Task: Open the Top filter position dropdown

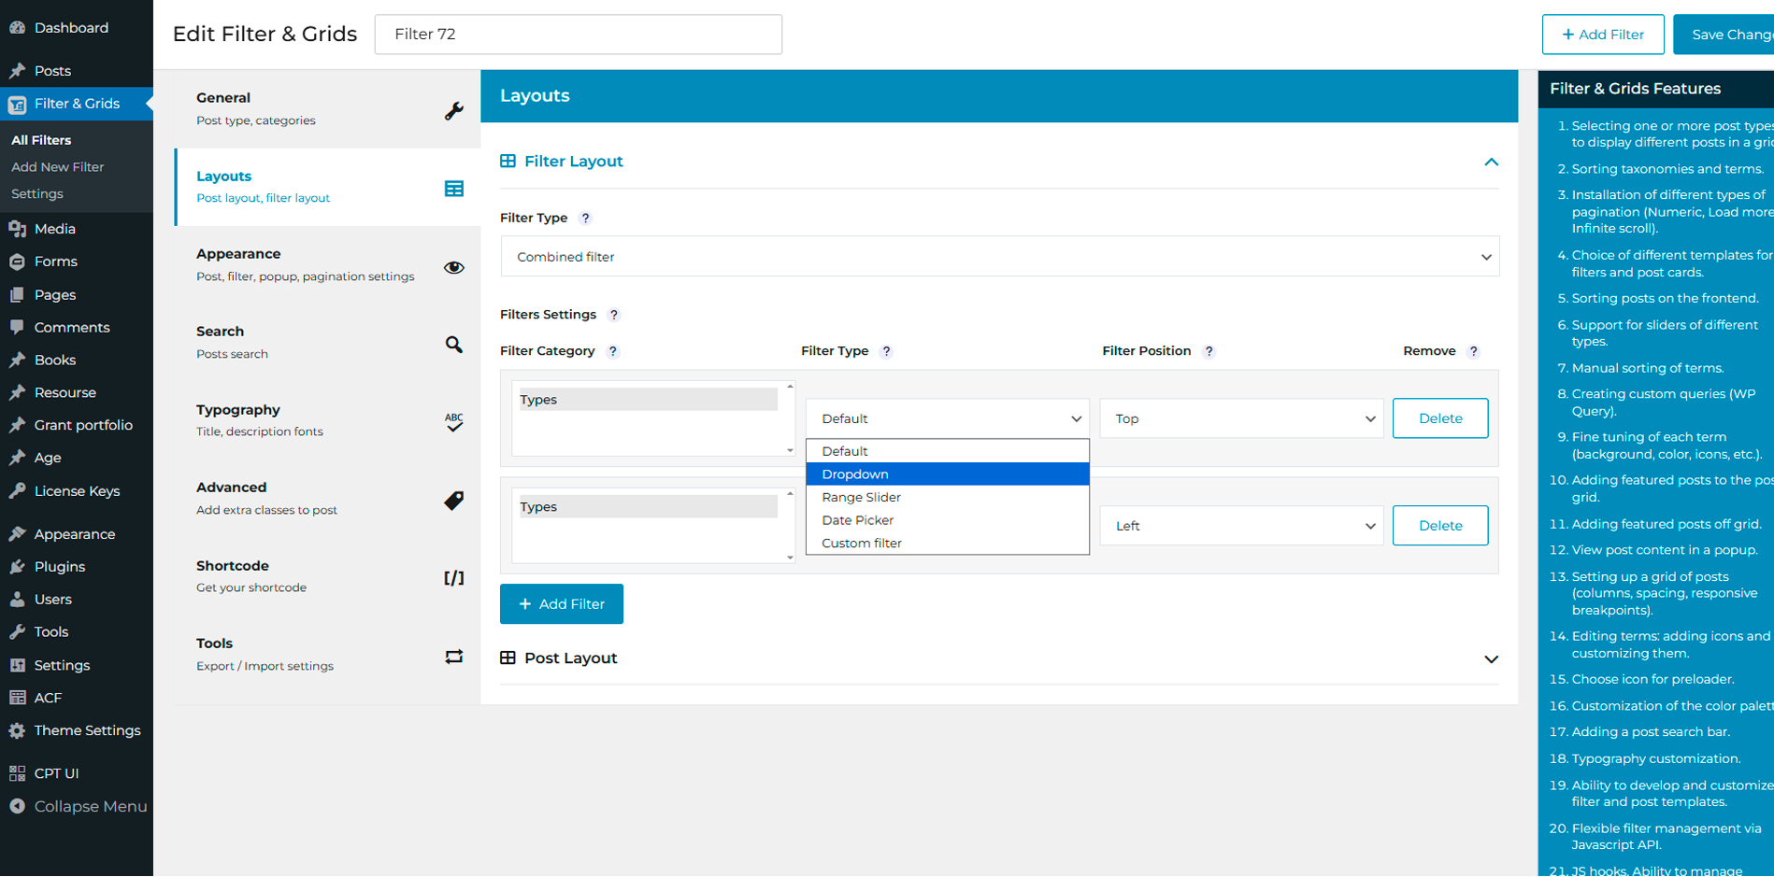Action: 1240,418
